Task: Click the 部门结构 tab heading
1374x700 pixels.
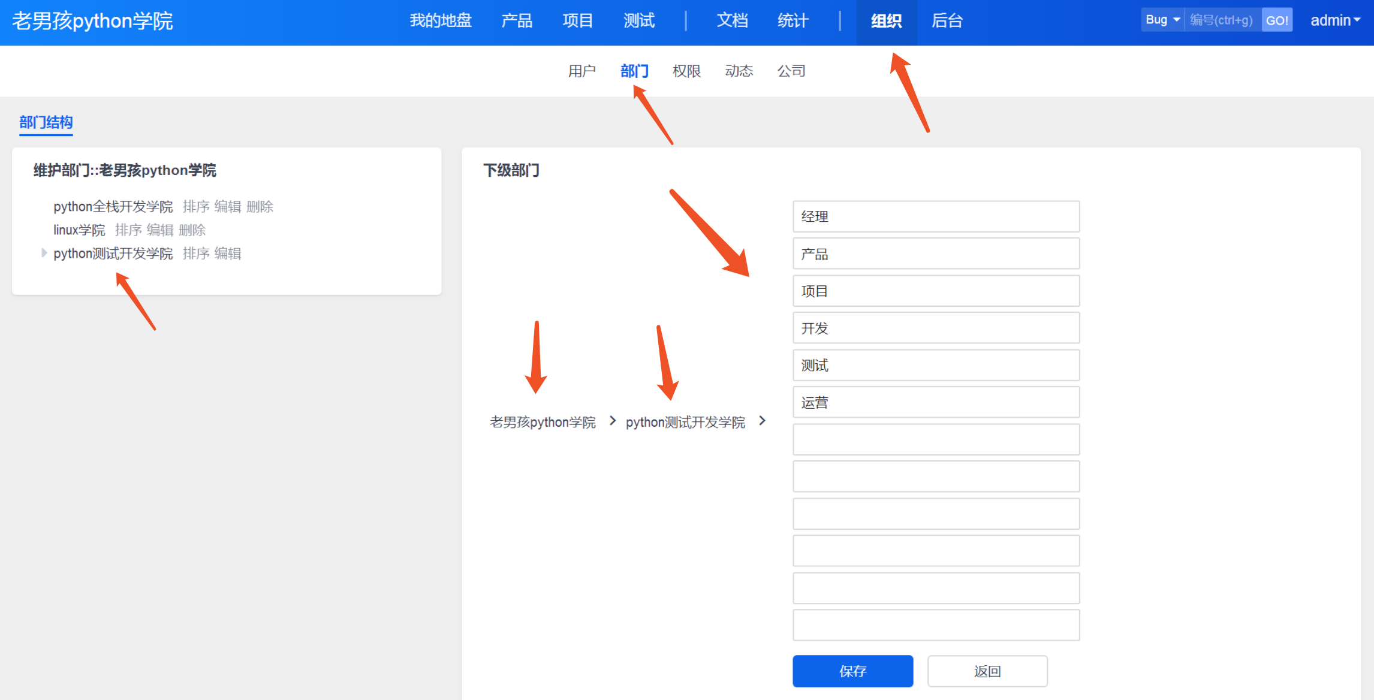Action: (46, 123)
